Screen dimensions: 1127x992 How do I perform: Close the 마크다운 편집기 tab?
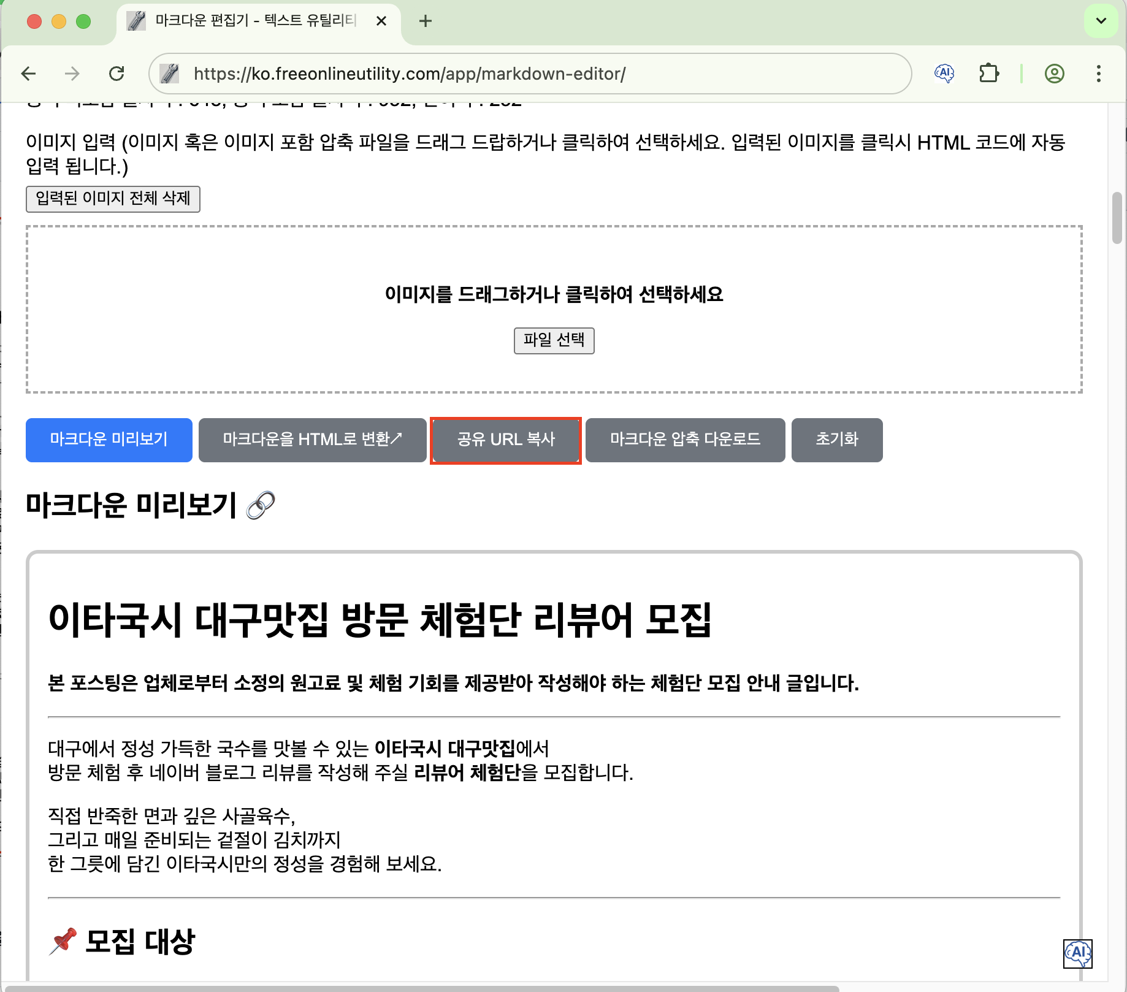(x=381, y=21)
